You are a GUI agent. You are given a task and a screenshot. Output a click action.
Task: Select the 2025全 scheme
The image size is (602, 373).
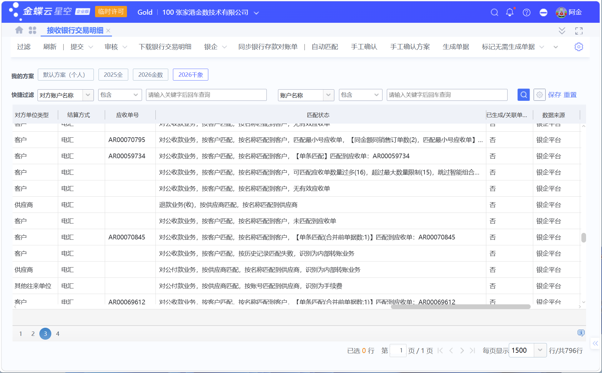tap(113, 75)
